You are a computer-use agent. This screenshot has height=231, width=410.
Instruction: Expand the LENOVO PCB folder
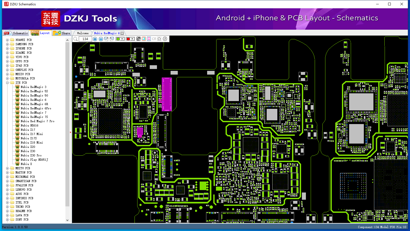click(x=7, y=190)
